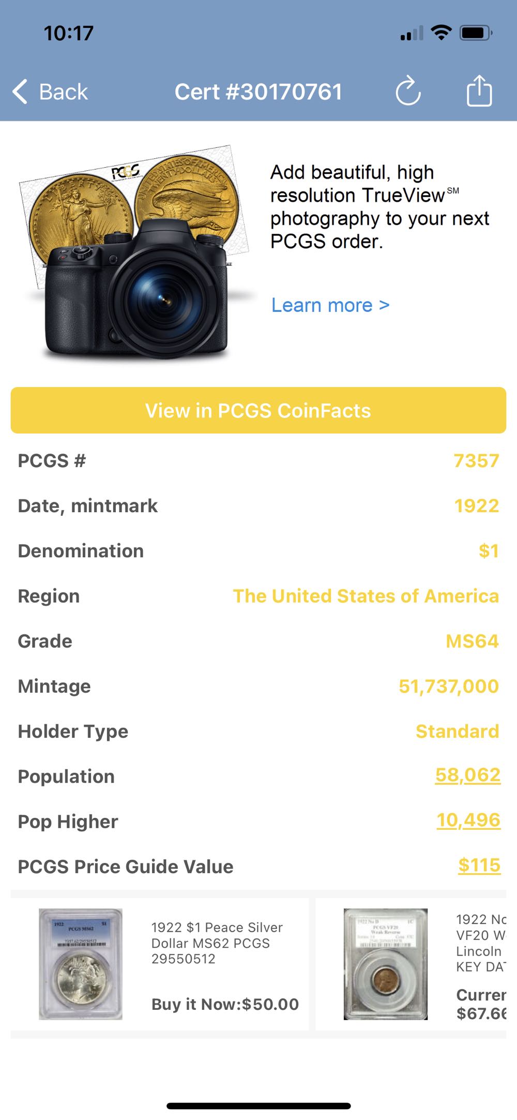Tap the MS64 grade value
Image resolution: width=517 pixels, height=1120 pixels.
click(x=472, y=641)
